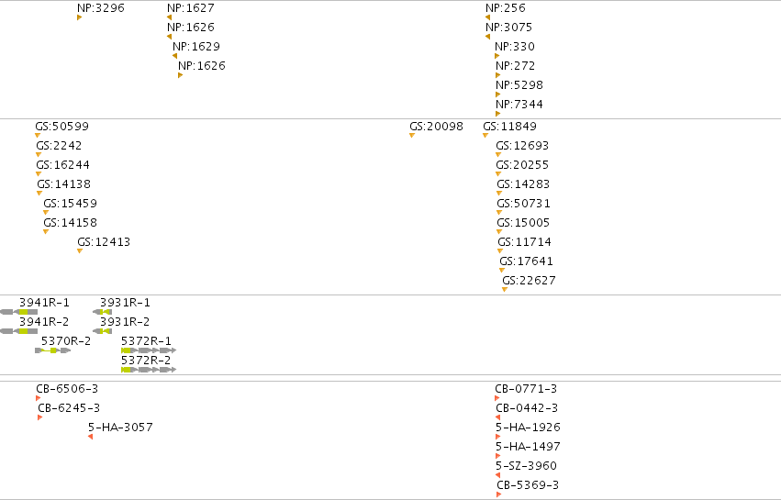The width and height of the screenshot is (781, 500).
Task: Click the 3931R-2 transcript label
Action: 125,322
